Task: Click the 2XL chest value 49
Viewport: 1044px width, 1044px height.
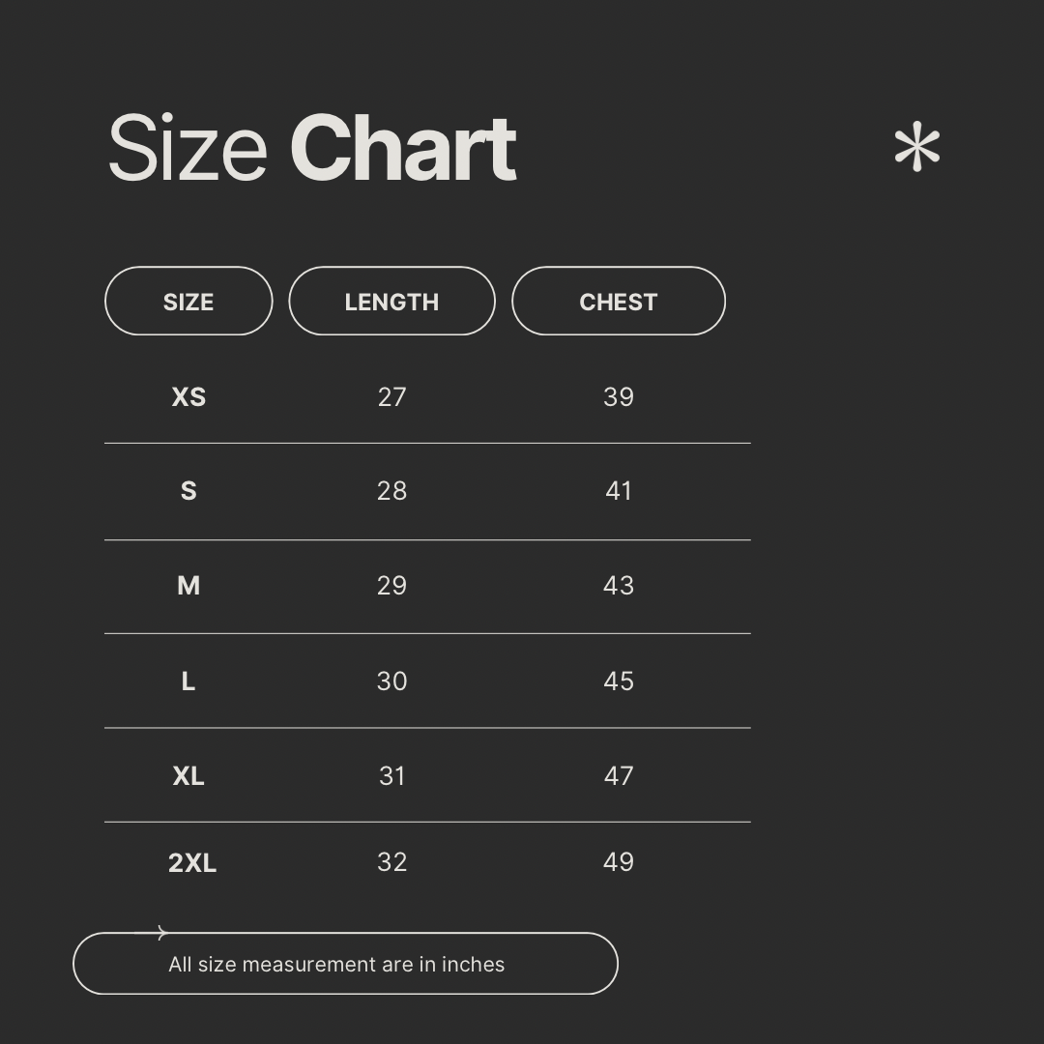Action: coord(619,862)
